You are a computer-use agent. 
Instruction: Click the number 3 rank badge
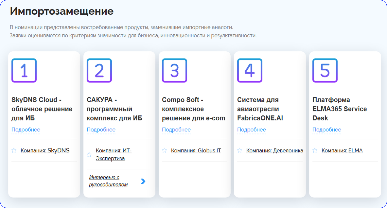click(x=174, y=71)
